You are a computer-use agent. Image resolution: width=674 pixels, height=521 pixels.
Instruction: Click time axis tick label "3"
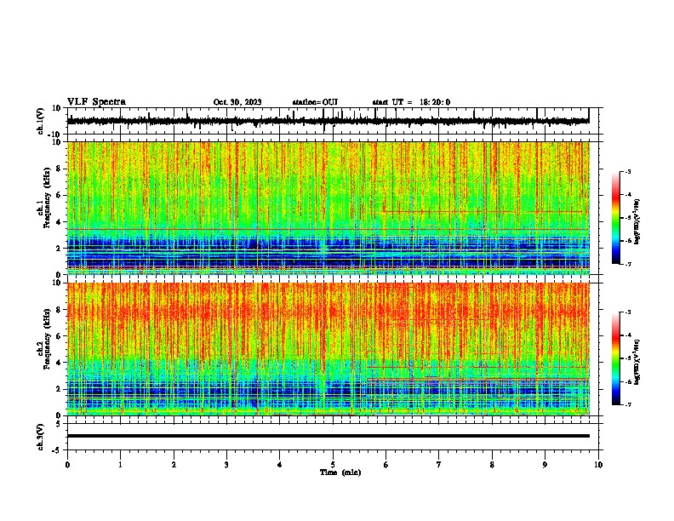[x=226, y=465]
